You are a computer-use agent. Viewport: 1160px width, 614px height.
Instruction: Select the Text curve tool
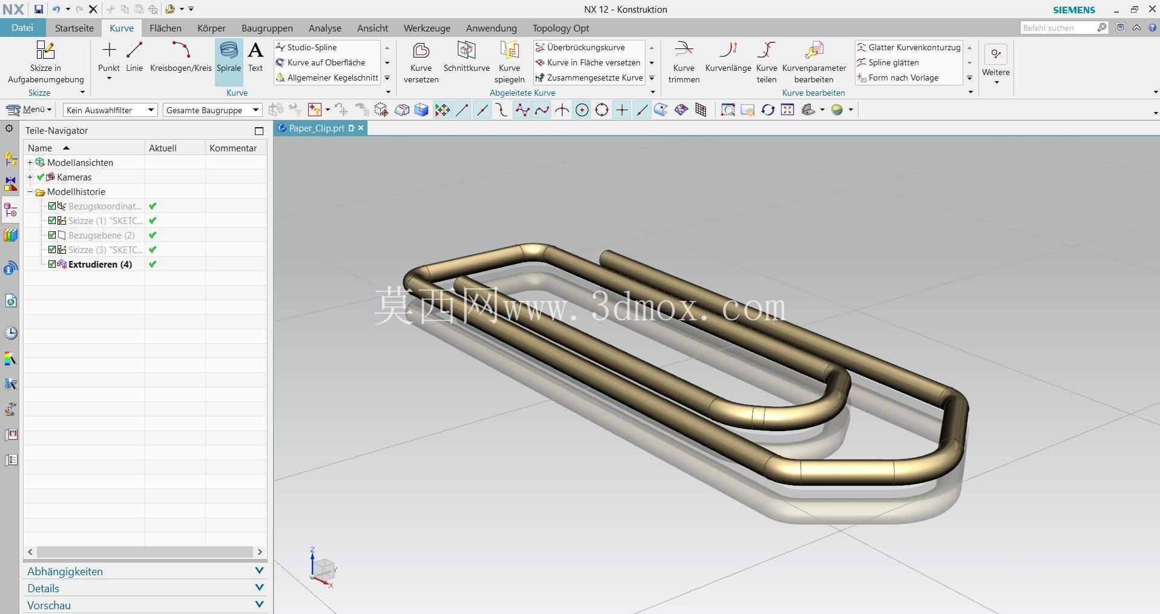(255, 58)
